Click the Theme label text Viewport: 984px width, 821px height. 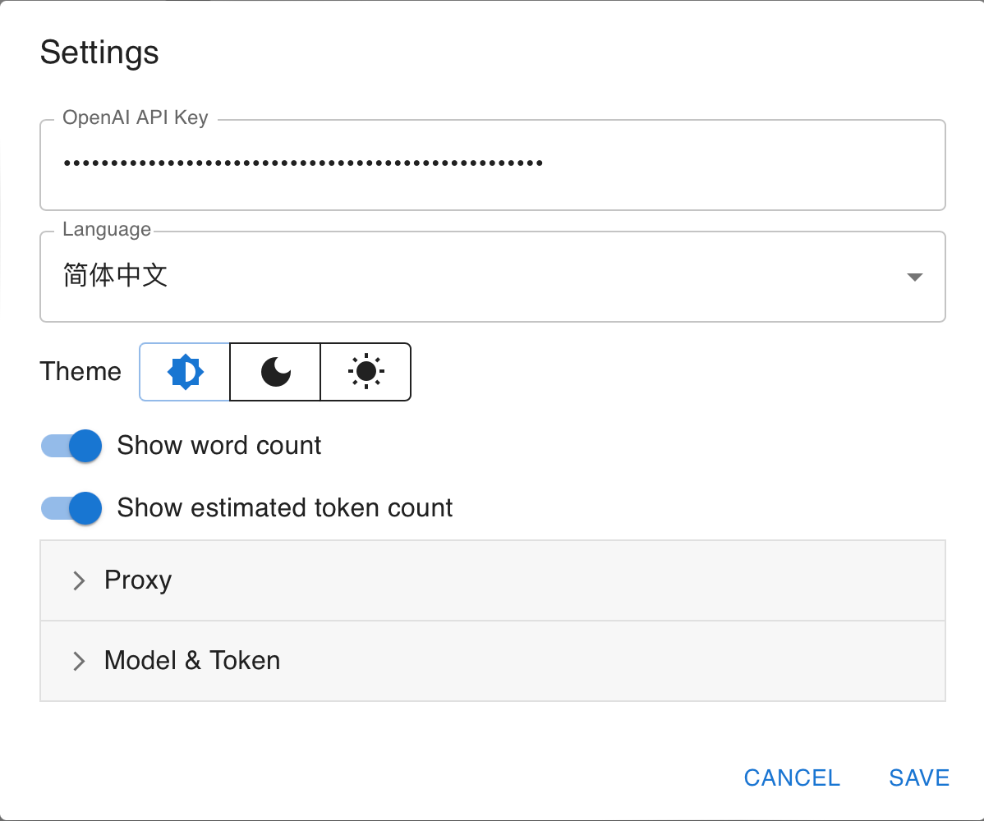point(80,372)
